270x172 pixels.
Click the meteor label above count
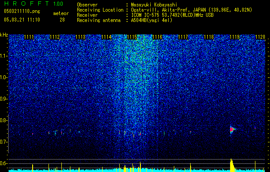pos(61,13)
